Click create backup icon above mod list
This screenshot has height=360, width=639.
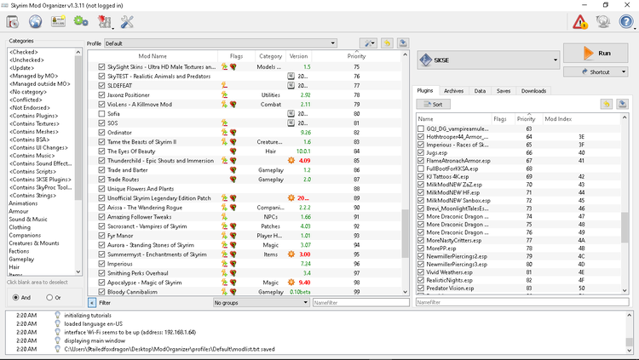point(403,43)
